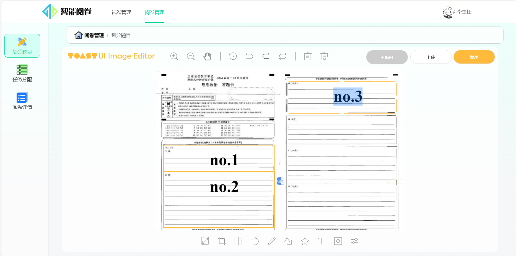Choose the Draw pencil tool

tap(272, 241)
